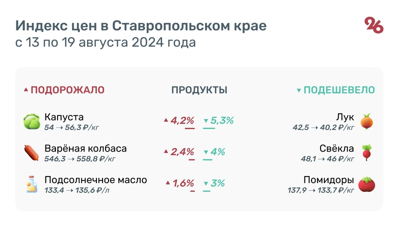
Task: Click the 5,3% decrease value
Action: coord(222,120)
